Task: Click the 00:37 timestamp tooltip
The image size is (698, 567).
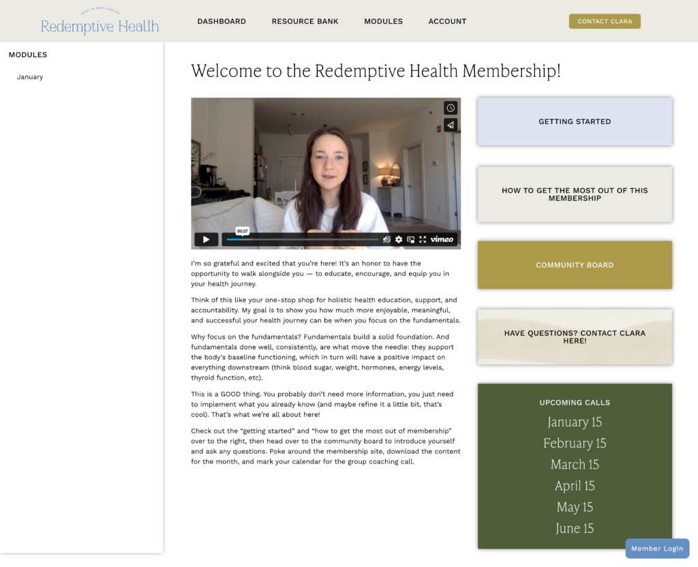Action: pos(242,231)
